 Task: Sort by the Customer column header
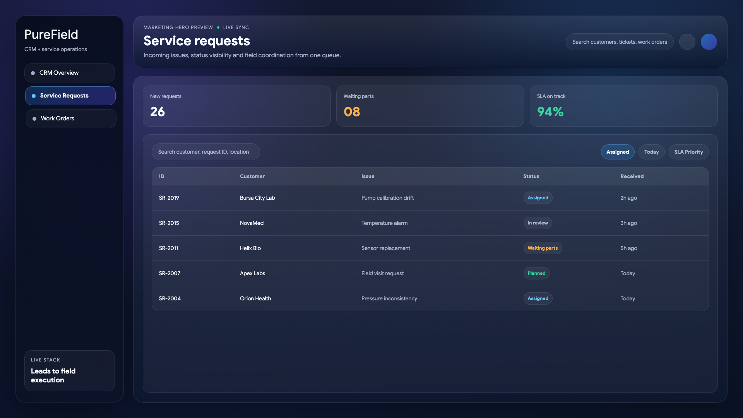[x=252, y=176]
